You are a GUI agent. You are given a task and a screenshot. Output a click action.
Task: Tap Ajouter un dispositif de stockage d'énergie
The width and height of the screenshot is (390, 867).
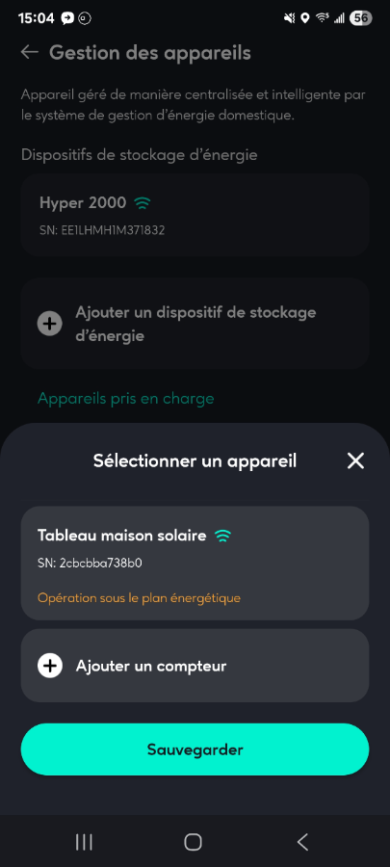(195, 324)
